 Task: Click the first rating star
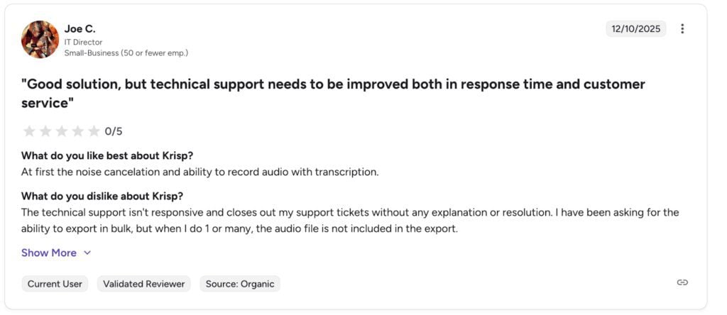[29, 131]
